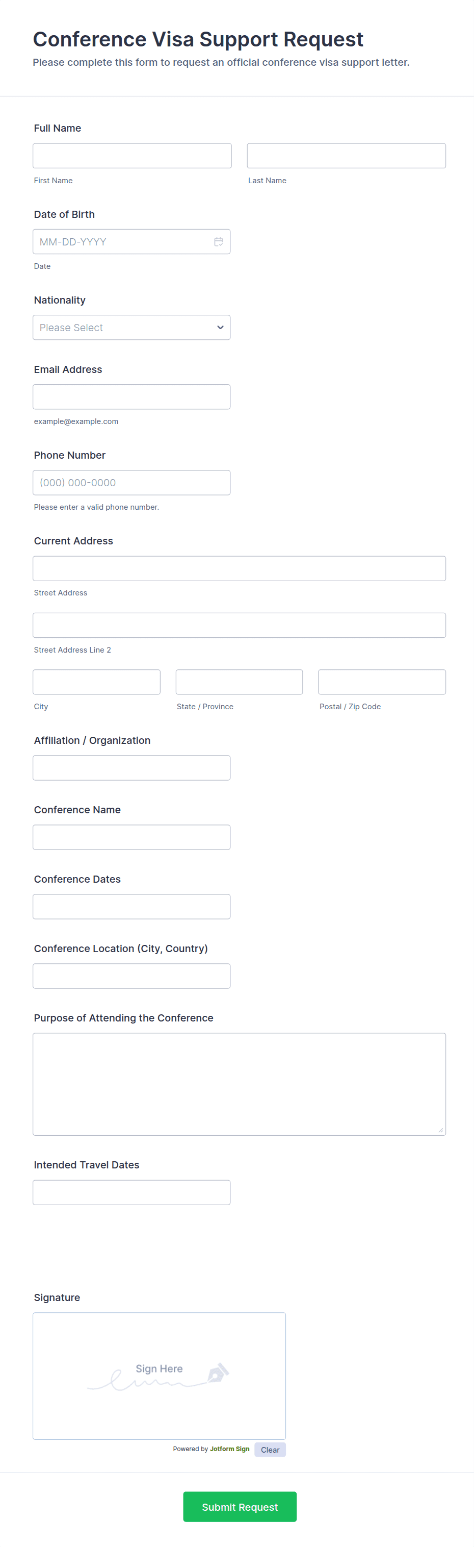The width and height of the screenshot is (474, 1547).
Task: Focus the Date of Birth field
Action: pos(131,241)
